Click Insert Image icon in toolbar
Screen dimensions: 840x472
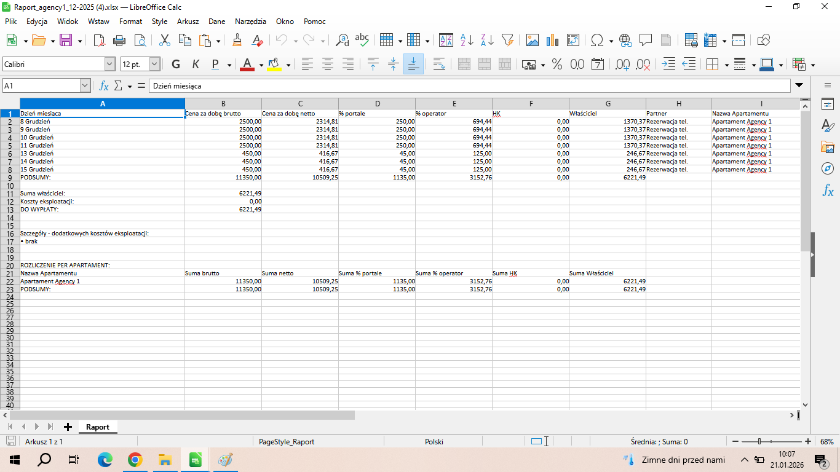click(x=533, y=41)
